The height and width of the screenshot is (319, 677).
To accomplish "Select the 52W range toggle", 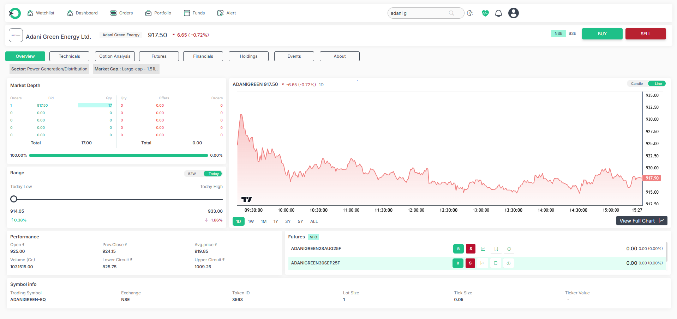I will click(x=192, y=174).
